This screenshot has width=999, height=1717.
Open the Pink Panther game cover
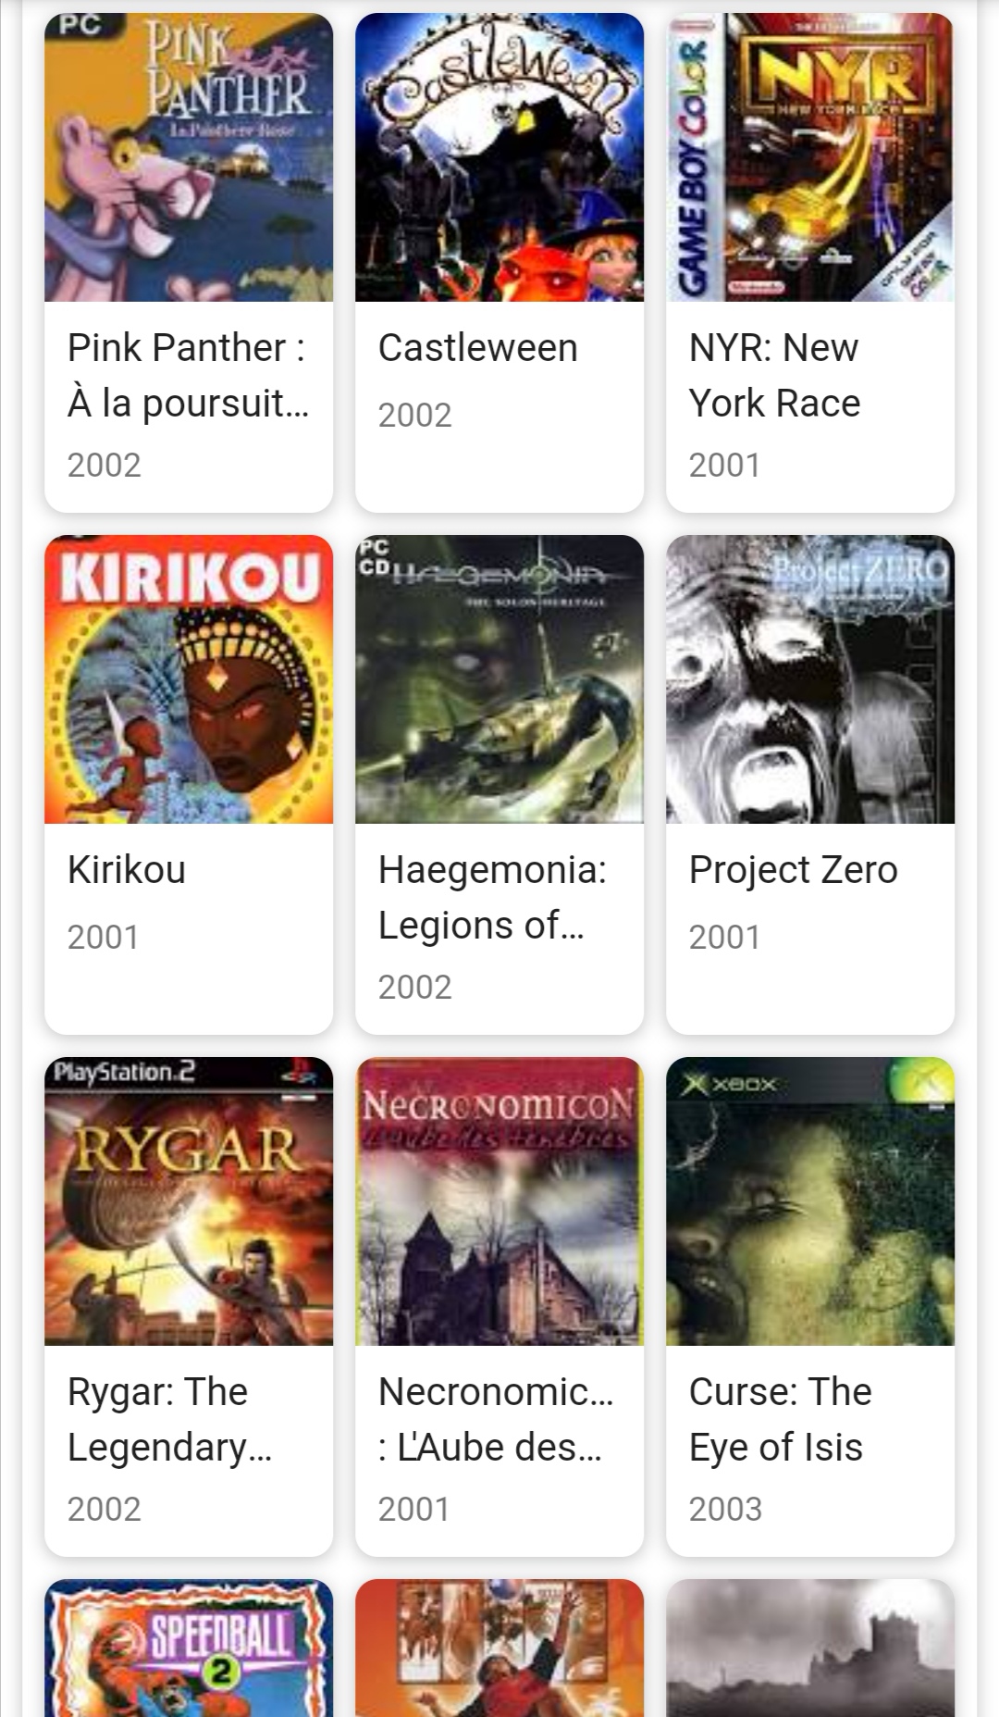click(x=189, y=157)
